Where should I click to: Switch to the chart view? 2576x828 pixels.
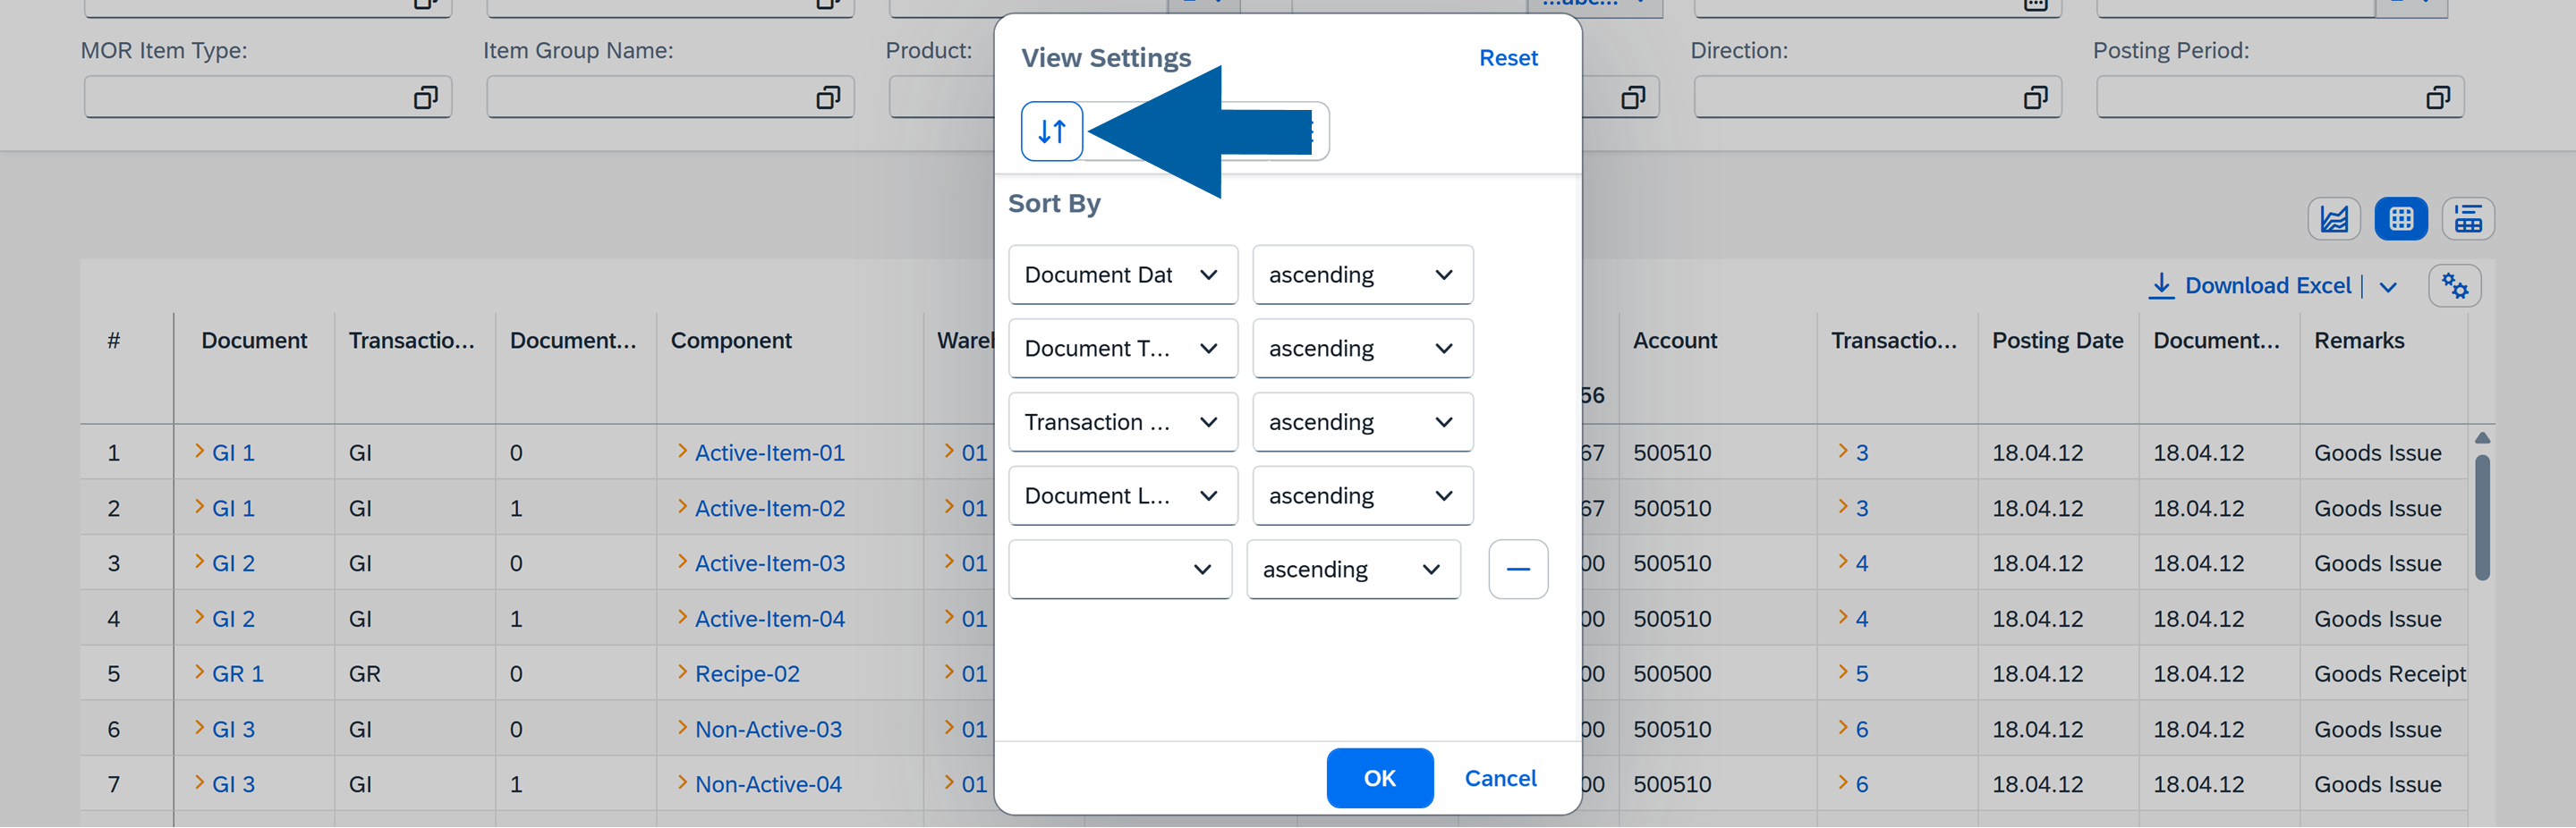[x=2334, y=218]
